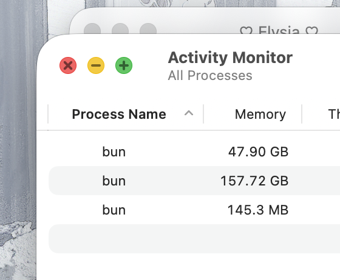
Task: Sort processes by the Memory column
Action: point(260,114)
